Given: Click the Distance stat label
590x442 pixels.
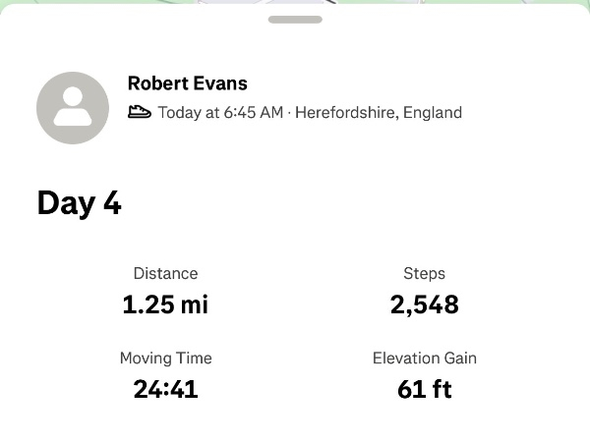Looking at the screenshot, I should pos(165,274).
